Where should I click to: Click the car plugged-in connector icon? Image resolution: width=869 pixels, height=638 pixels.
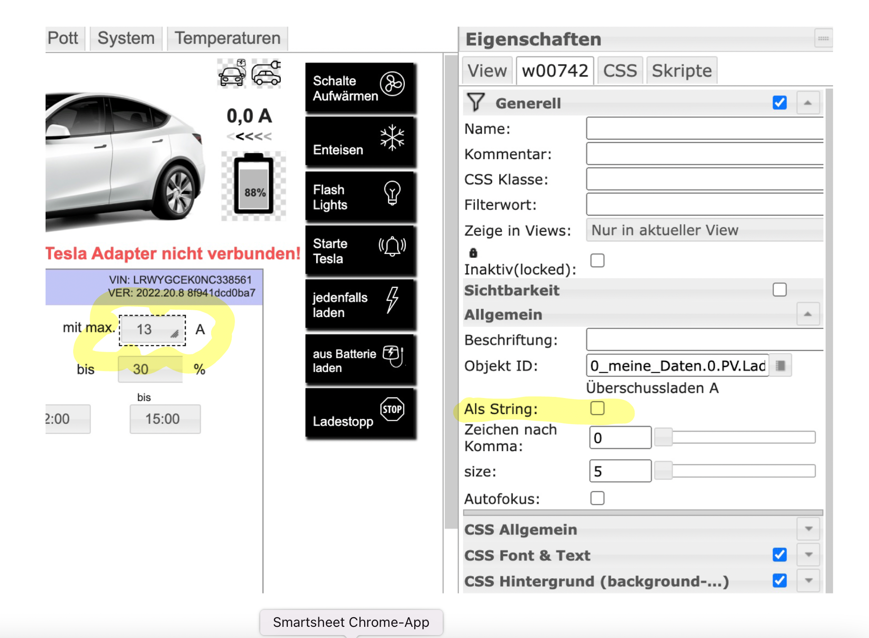click(x=267, y=73)
